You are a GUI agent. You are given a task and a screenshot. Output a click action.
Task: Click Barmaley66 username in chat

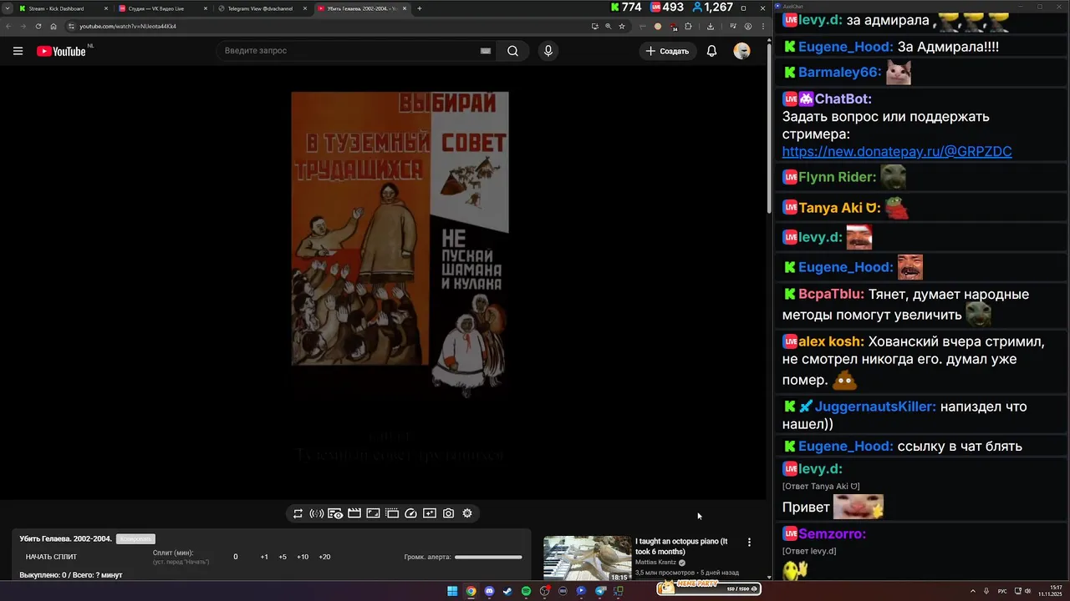pyautogui.click(x=840, y=73)
